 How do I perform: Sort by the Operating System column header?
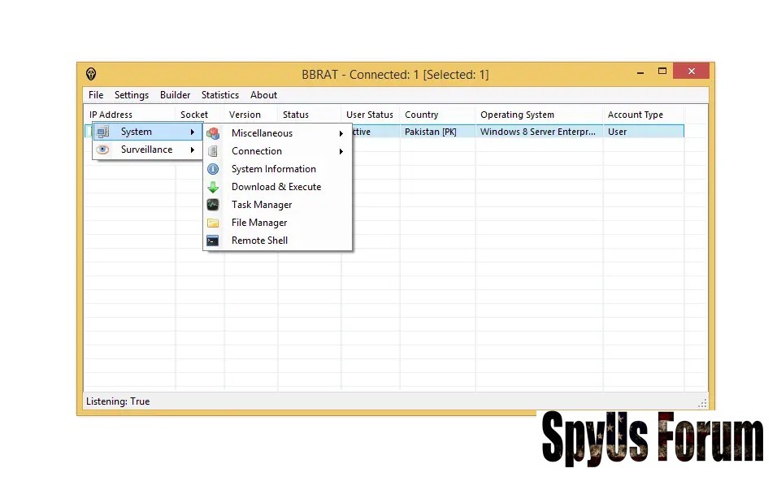pyautogui.click(x=517, y=115)
